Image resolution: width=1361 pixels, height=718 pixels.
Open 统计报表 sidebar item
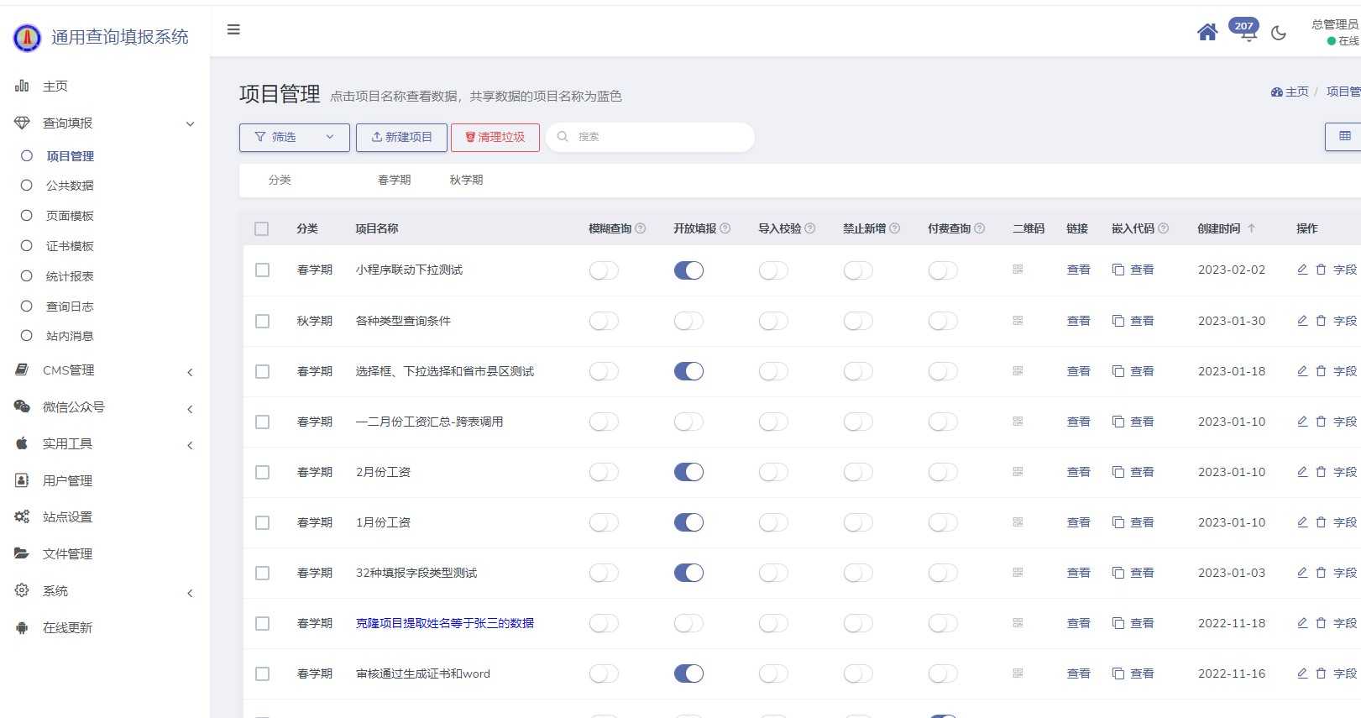tap(70, 276)
